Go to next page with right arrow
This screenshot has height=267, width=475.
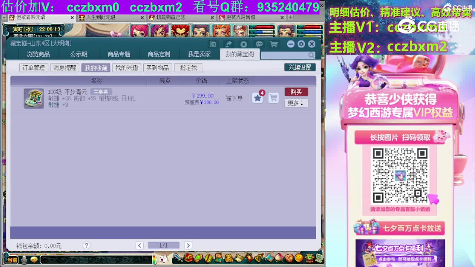point(188,245)
